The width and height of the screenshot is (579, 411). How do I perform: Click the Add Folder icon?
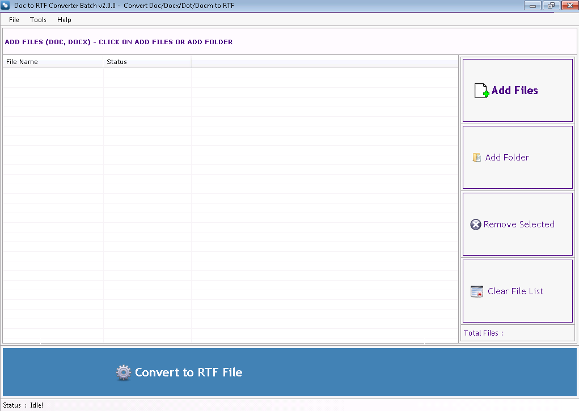[x=477, y=158]
